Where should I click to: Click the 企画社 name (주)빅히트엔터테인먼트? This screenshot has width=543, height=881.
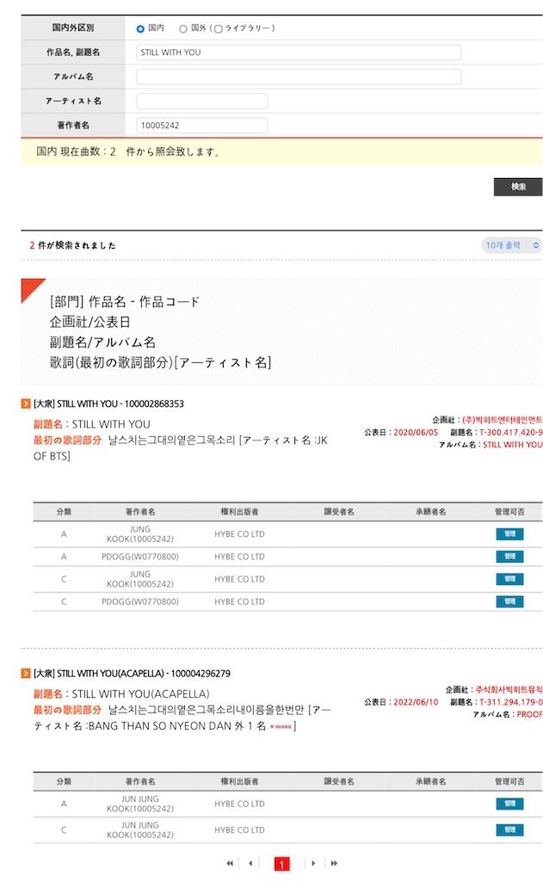(x=502, y=420)
